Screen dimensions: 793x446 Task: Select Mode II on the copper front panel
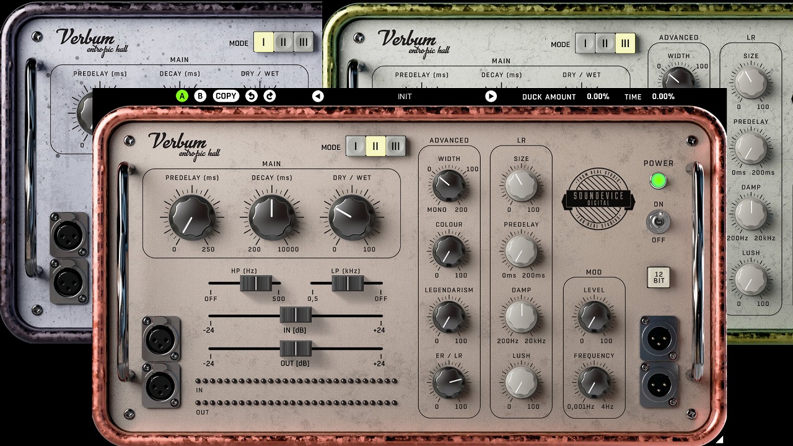tap(375, 146)
